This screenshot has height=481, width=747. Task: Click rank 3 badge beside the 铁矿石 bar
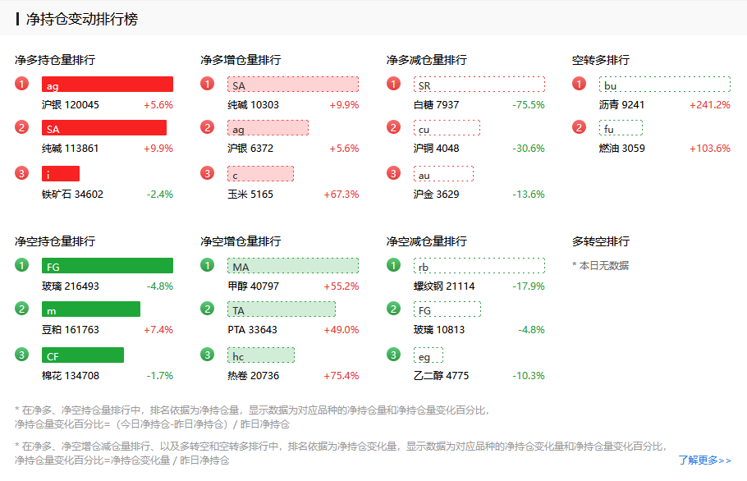click(22, 173)
